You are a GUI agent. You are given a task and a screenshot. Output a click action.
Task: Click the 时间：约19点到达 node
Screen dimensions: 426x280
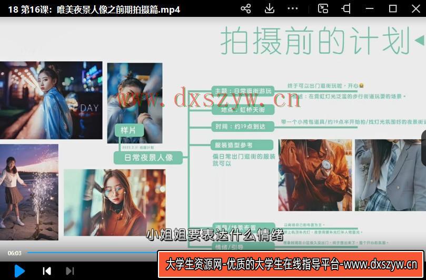tap(243, 127)
